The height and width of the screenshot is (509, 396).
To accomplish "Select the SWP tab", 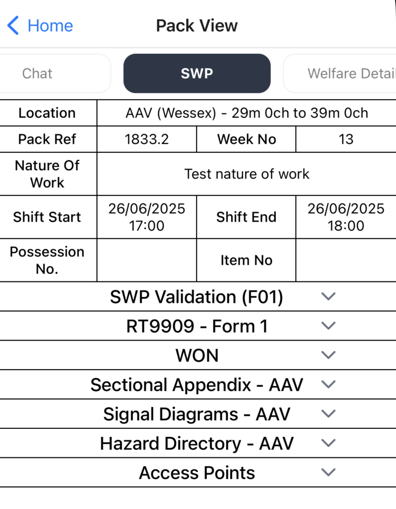I will point(197,74).
